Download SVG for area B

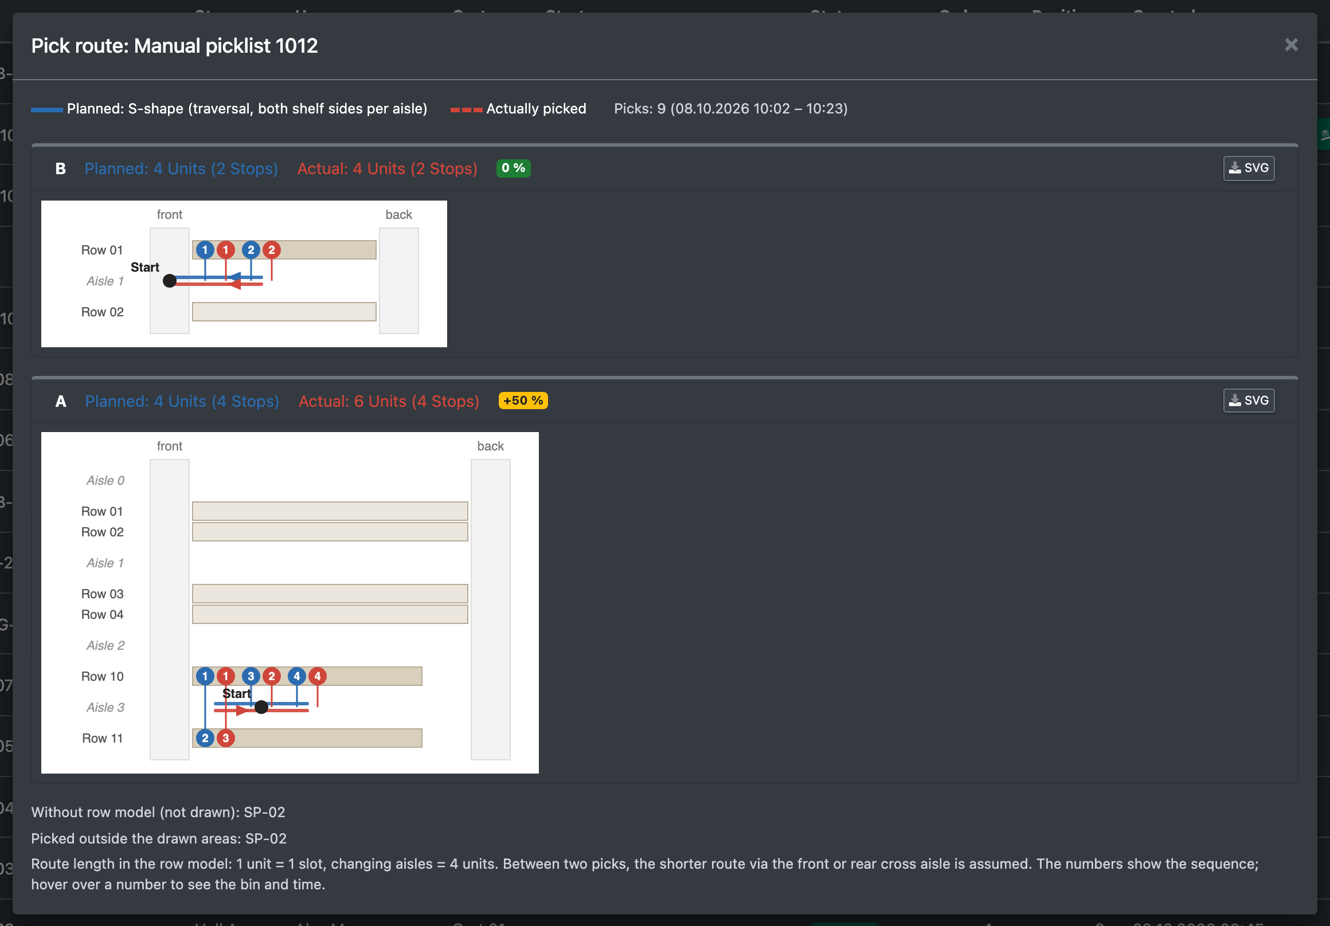1249,168
